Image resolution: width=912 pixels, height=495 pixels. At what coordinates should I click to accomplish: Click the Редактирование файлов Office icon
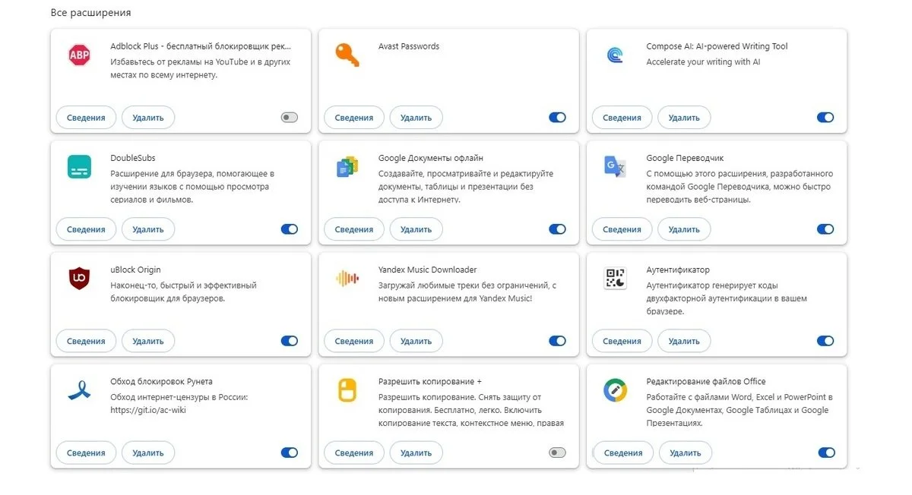[x=615, y=390]
